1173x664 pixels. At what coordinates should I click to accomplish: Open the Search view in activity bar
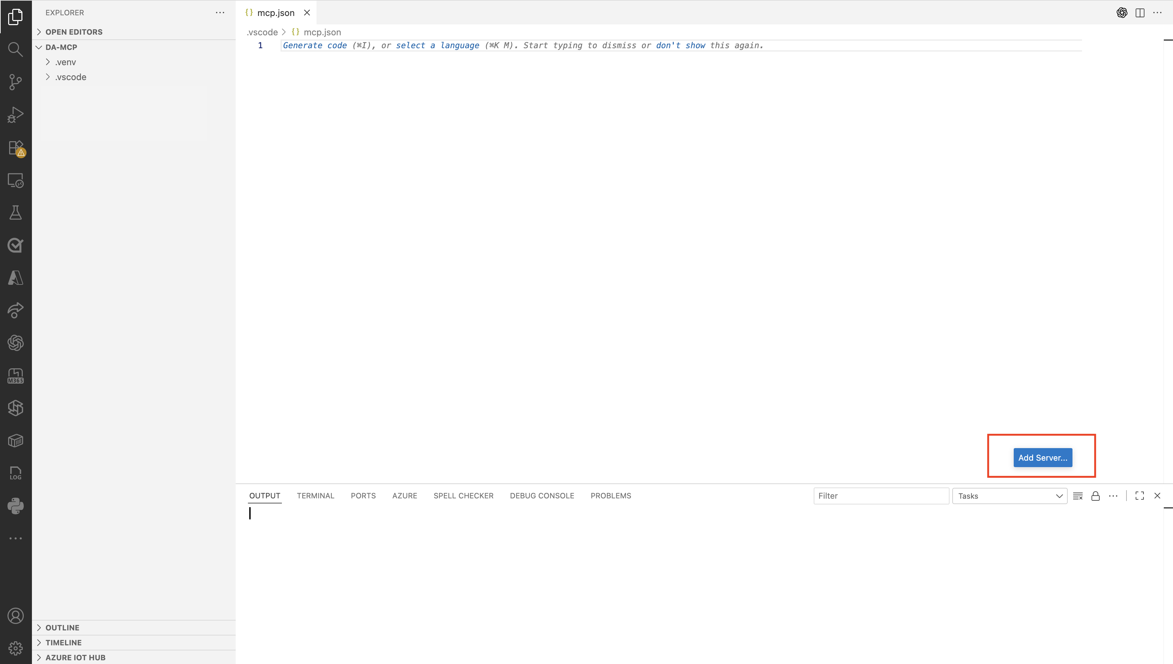(16, 49)
